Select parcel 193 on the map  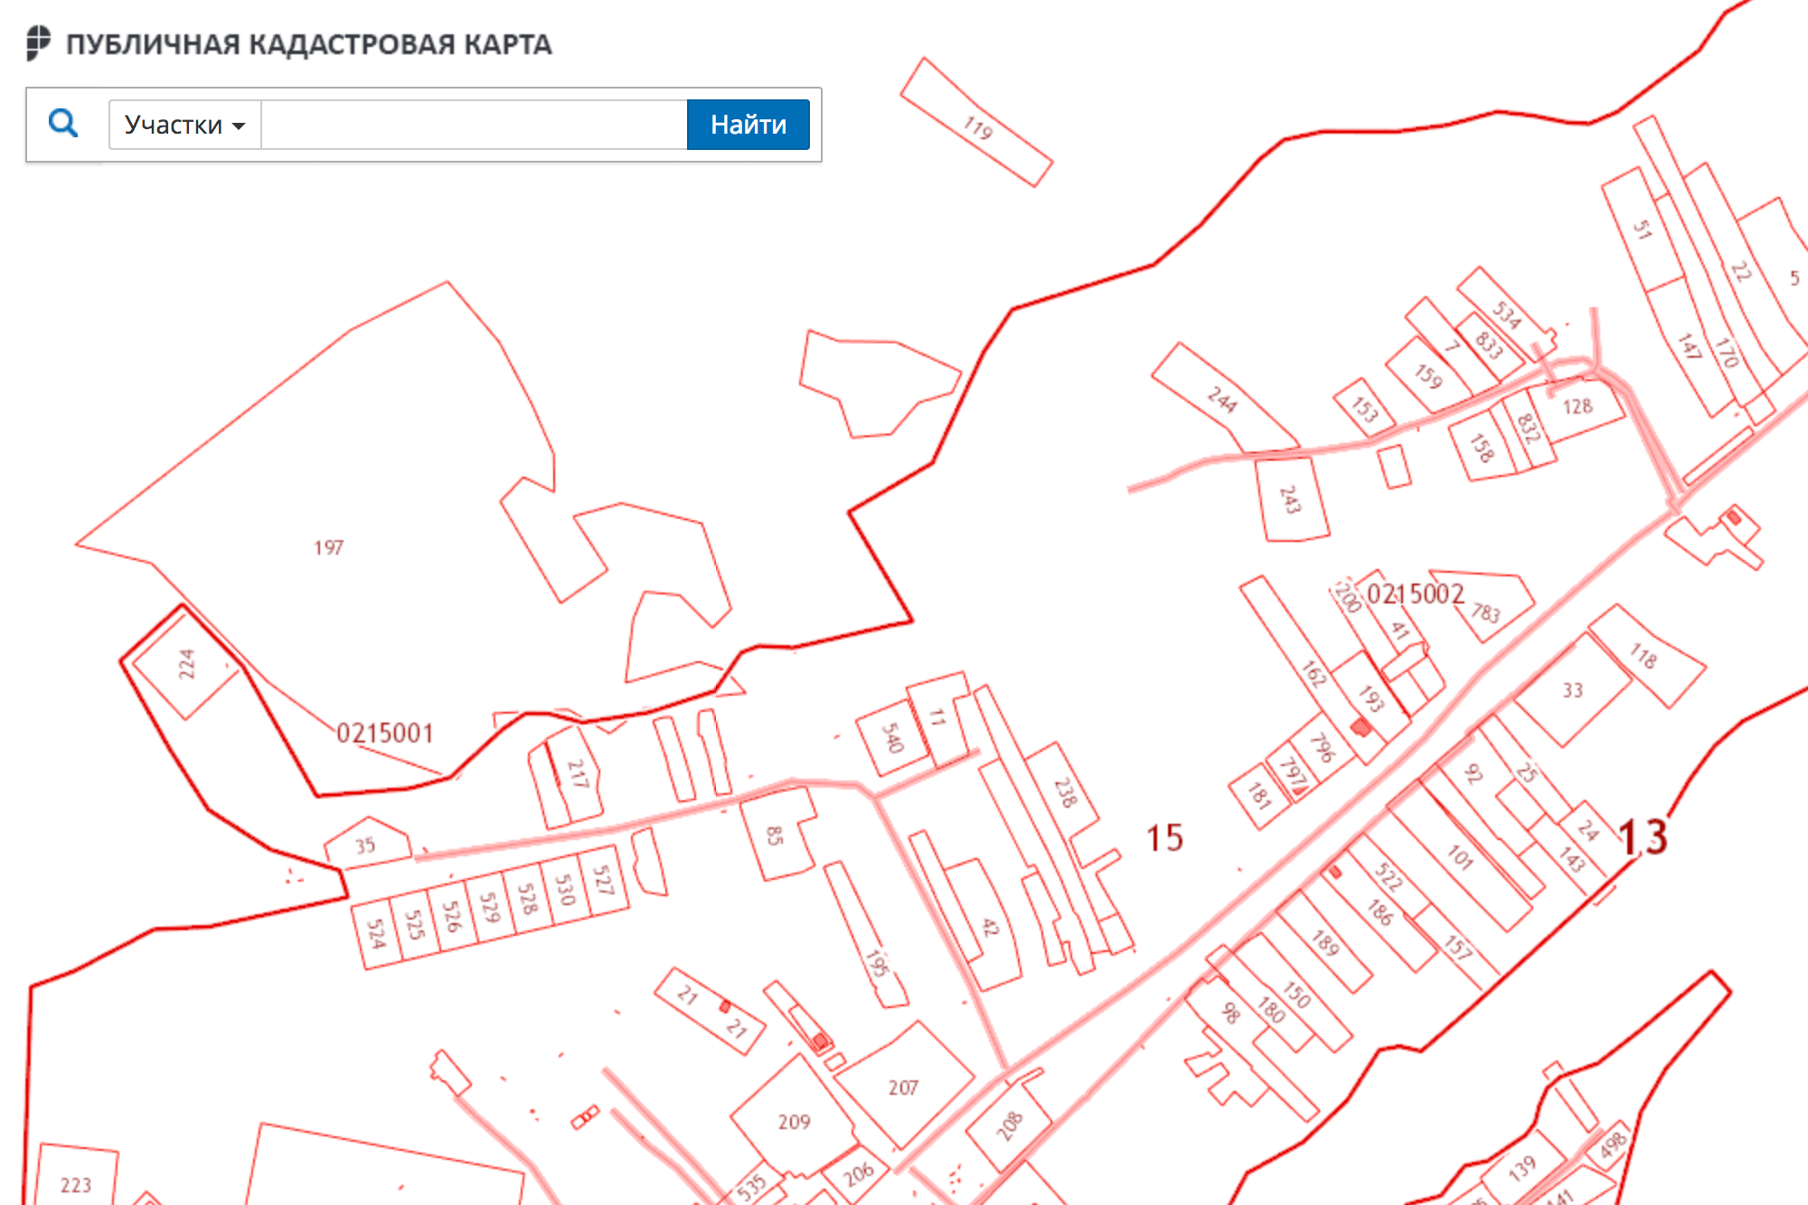click(1371, 698)
